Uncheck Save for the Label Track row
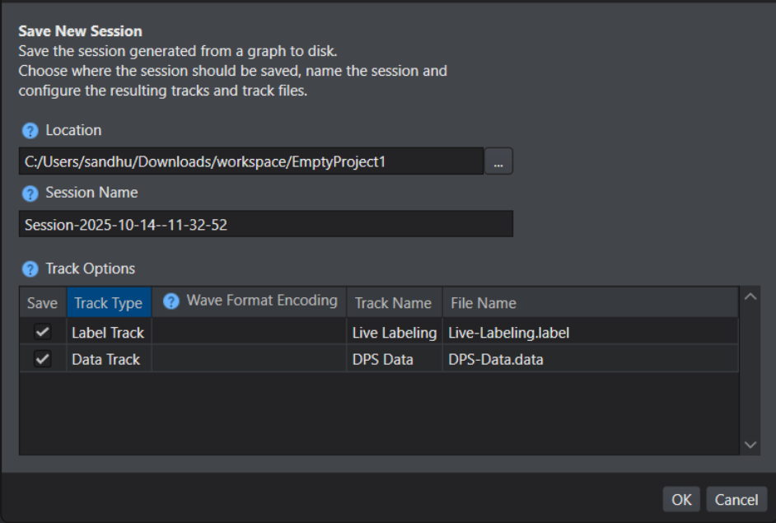The height and width of the screenshot is (523, 776). (42, 333)
